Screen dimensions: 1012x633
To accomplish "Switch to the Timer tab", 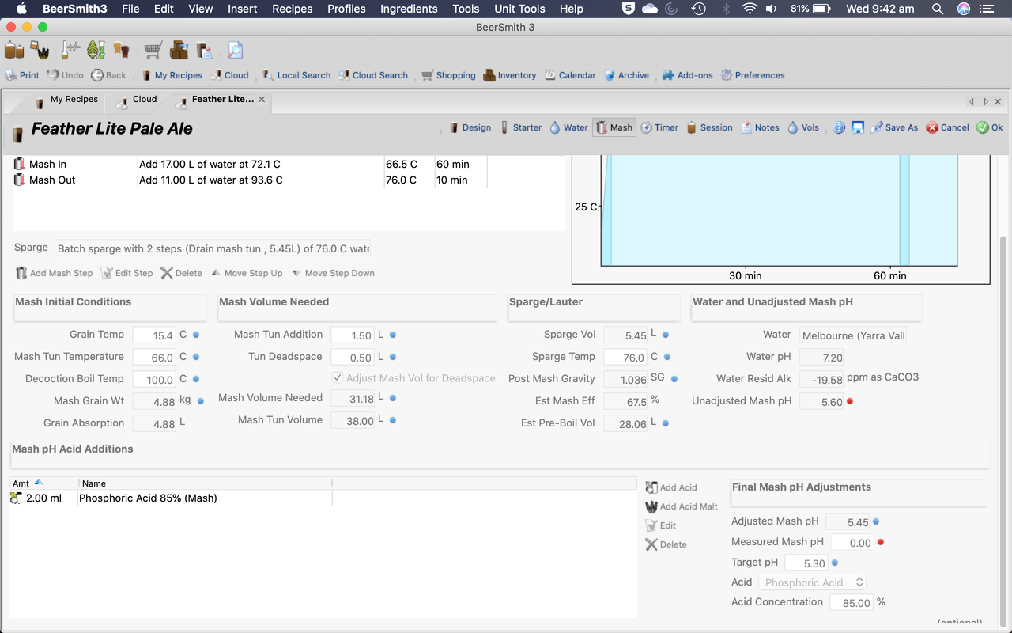I will pos(659,127).
